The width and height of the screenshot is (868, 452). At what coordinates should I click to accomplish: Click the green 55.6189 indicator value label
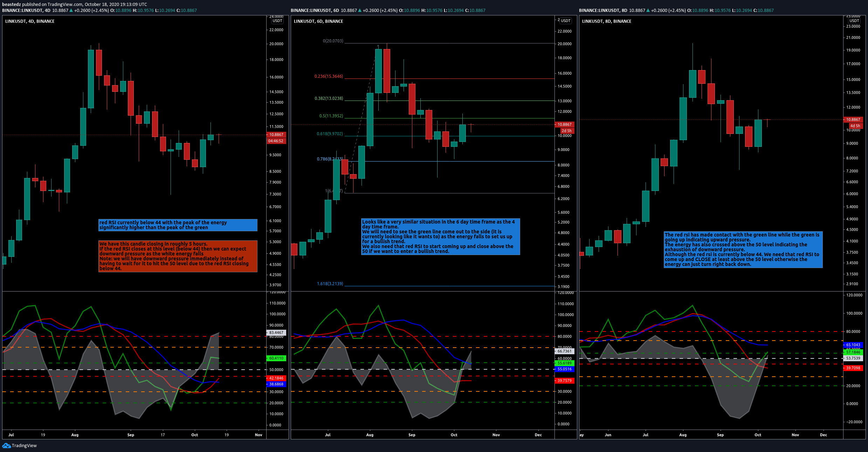point(565,363)
